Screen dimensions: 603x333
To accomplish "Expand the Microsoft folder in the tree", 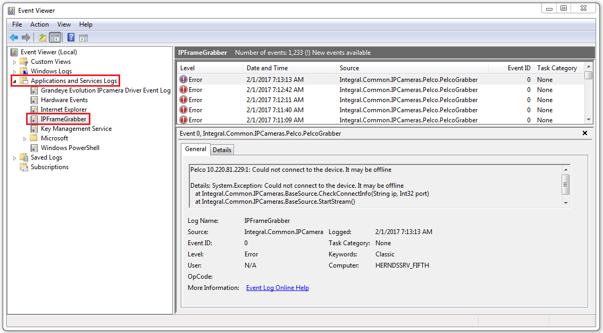I will (x=24, y=138).
